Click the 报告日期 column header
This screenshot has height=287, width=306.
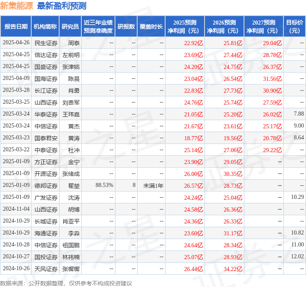pyautogui.click(x=16, y=27)
